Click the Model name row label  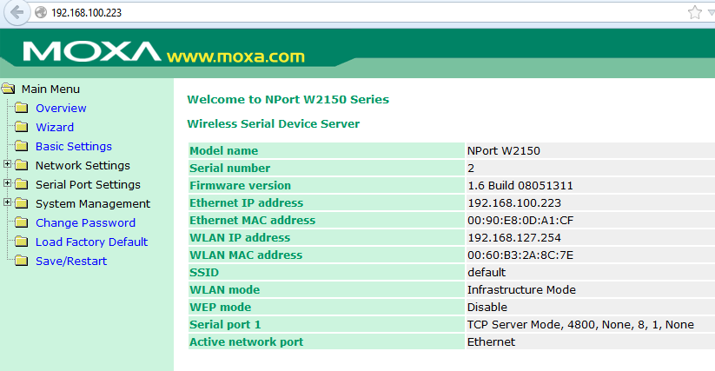[224, 151]
